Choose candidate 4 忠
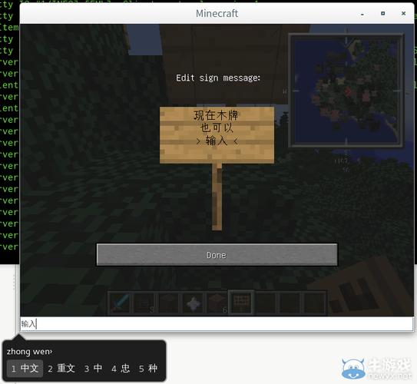Image resolution: width=417 pixels, height=384 pixels. [x=121, y=369]
